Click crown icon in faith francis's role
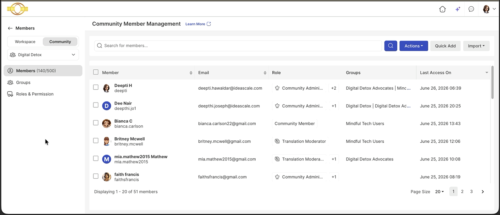The height and width of the screenshot is (215, 500). click(277, 177)
